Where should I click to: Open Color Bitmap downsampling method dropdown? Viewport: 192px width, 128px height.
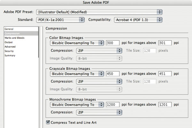pos(77,43)
